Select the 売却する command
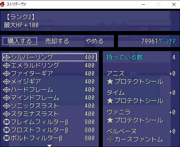The image size is (180, 147). (x=57, y=41)
